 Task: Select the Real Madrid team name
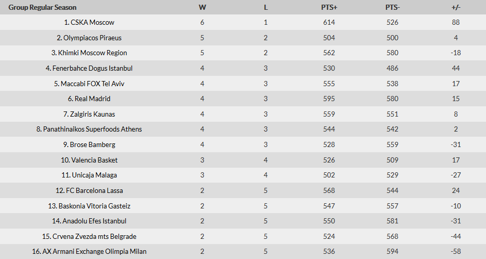(92, 99)
